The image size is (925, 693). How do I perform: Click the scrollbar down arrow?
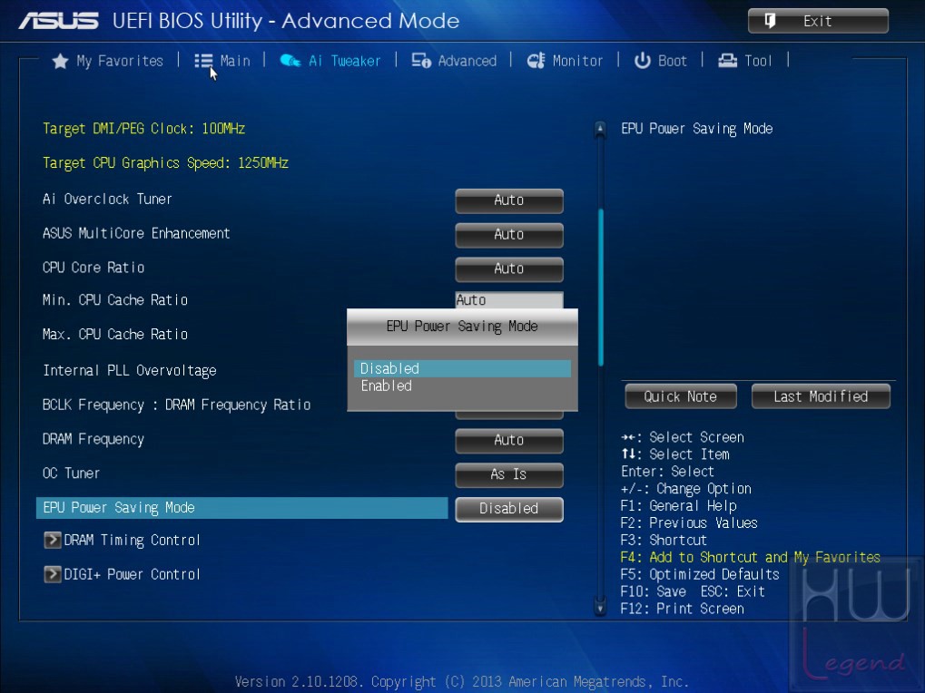600,607
